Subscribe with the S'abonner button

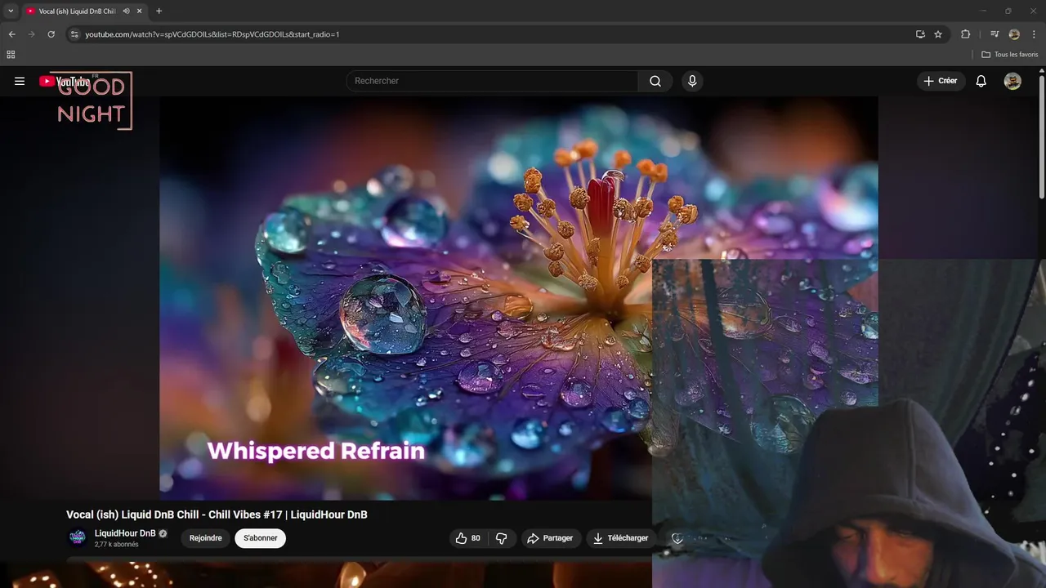261,538
